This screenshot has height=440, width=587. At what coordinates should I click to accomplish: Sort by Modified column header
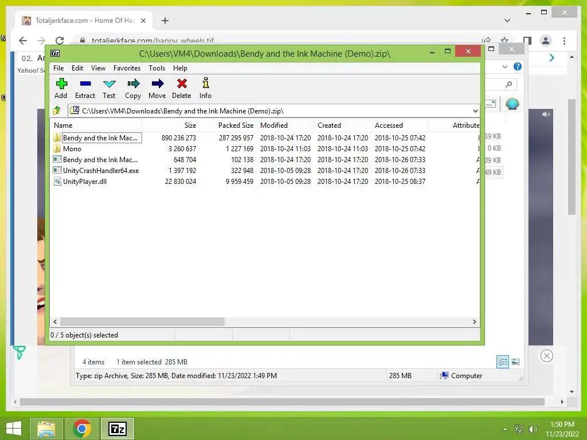285,125
